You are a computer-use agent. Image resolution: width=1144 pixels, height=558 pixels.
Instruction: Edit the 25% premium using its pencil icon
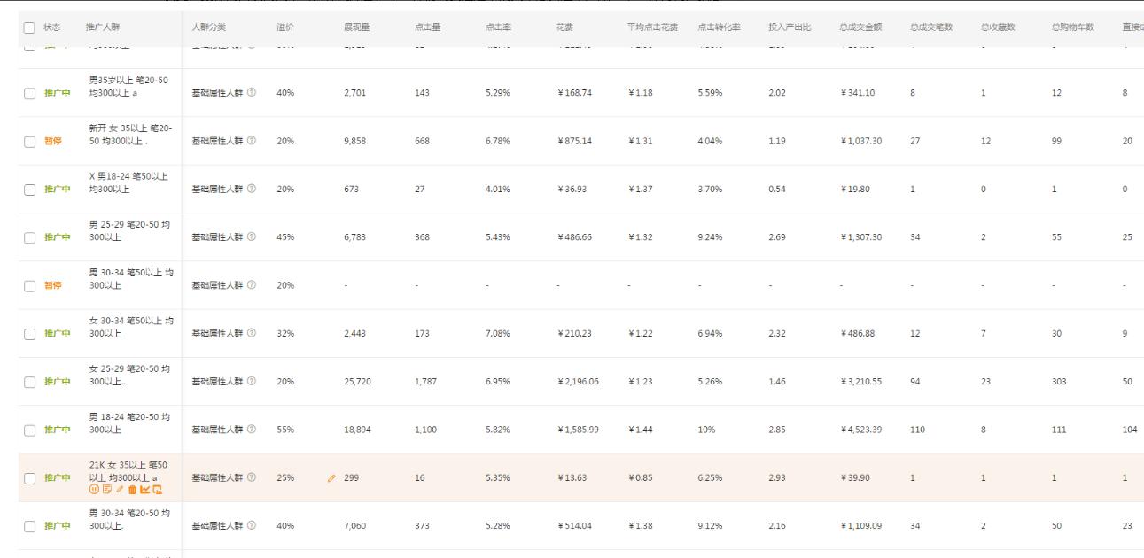331,478
